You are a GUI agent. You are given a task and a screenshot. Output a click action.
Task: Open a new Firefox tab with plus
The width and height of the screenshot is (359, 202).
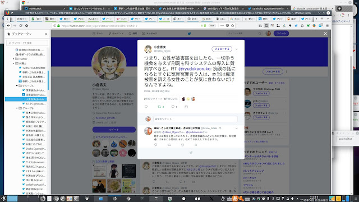(322, 19)
